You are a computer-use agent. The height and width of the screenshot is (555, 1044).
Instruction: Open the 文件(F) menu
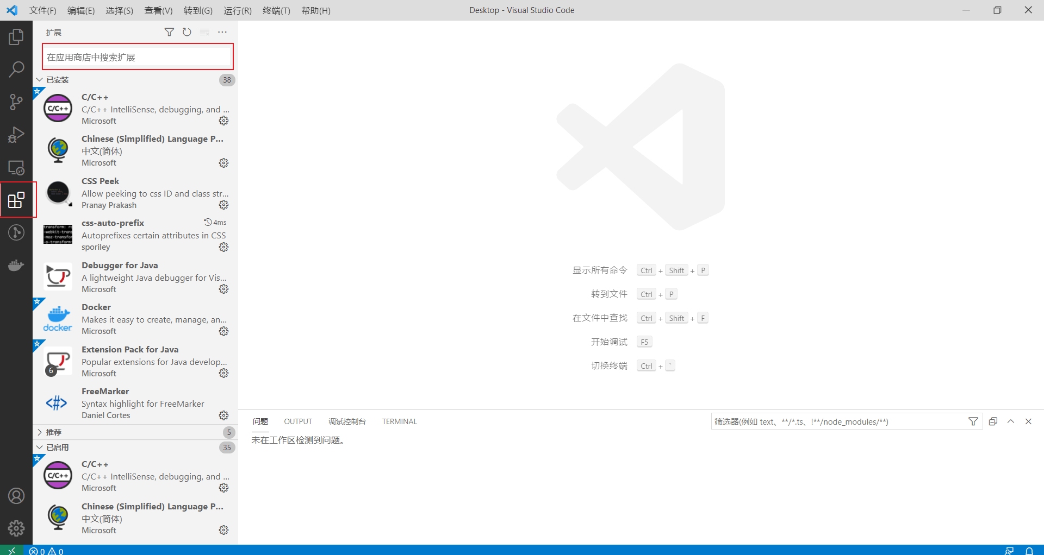coord(42,10)
